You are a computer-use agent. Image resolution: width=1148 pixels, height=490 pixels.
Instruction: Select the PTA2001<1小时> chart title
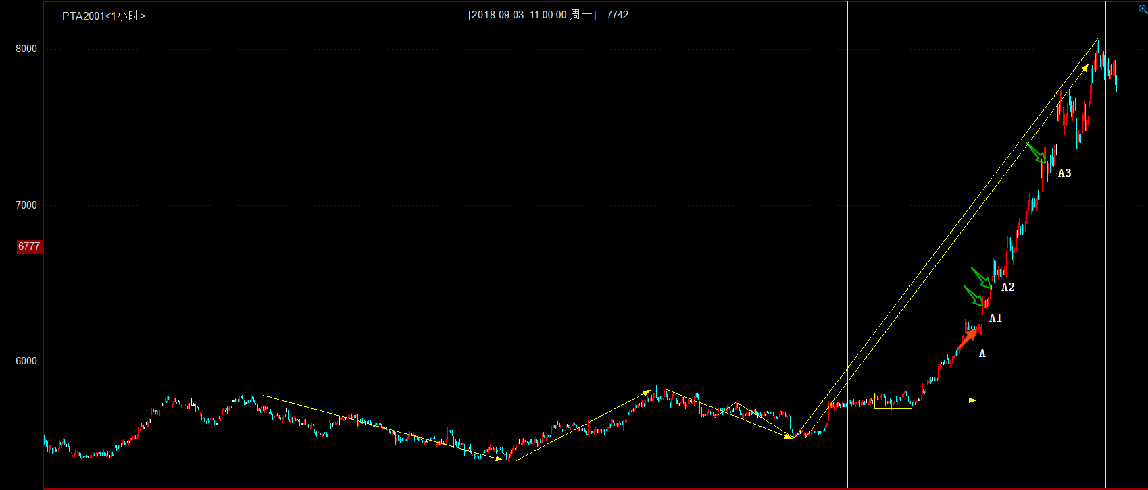104,16
